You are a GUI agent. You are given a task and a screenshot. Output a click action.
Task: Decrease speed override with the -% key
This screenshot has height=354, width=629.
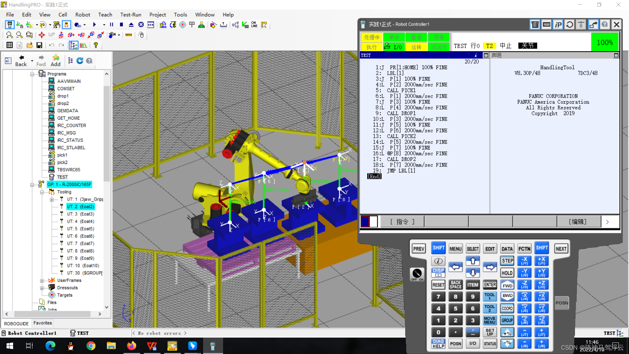pos(507,344)
